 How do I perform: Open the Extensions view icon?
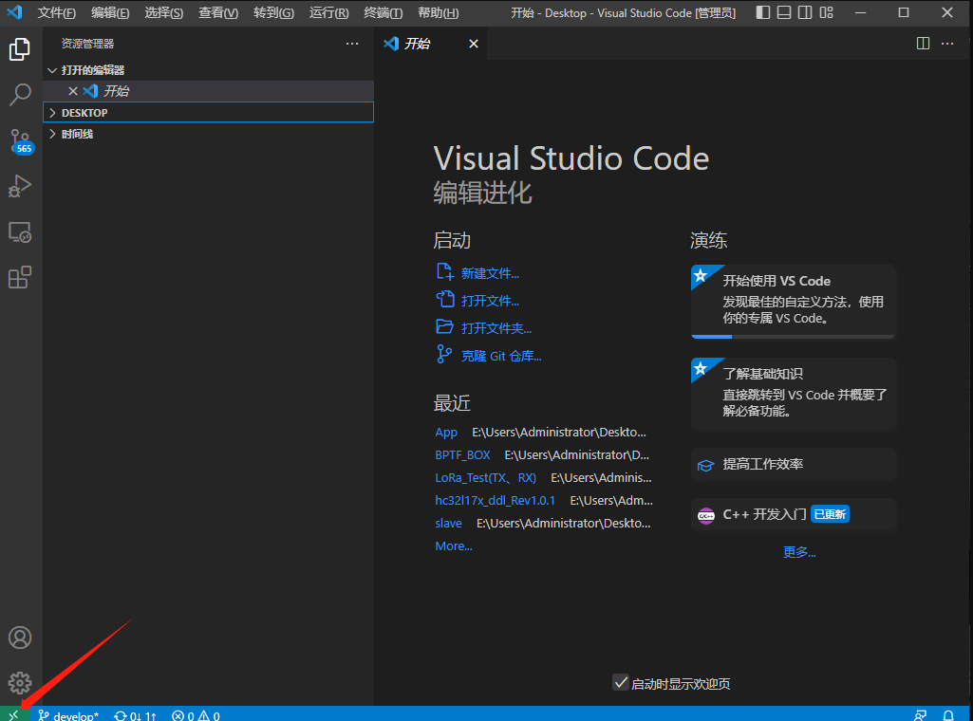(x=20, y=277)
